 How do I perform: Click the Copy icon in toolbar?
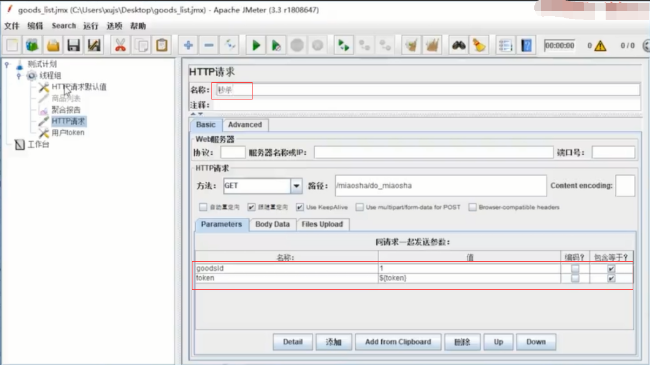click(141, 45)
